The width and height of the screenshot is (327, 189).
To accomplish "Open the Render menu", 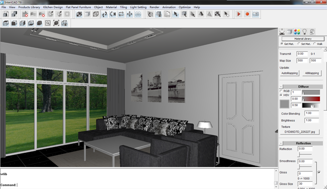I will [154, 7].
